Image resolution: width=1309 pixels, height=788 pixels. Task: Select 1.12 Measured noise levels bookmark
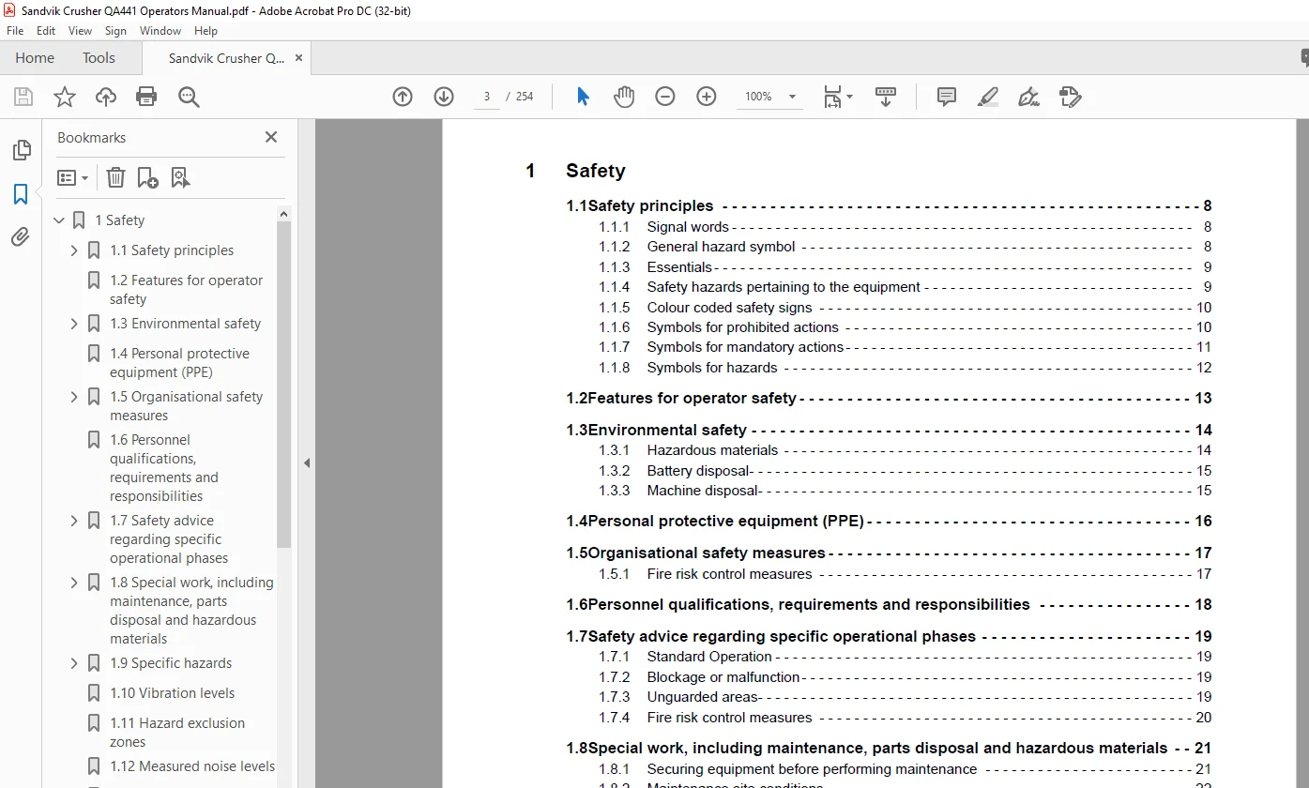click(x=192, y=766)
